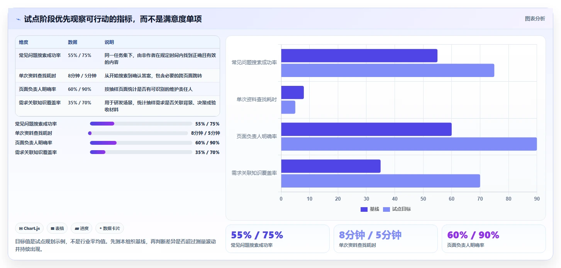Click the 试点目标 bar for 常见问题搜索成功率 in the chart
This screenshot has width=561, height=268.
pos(388,70)
